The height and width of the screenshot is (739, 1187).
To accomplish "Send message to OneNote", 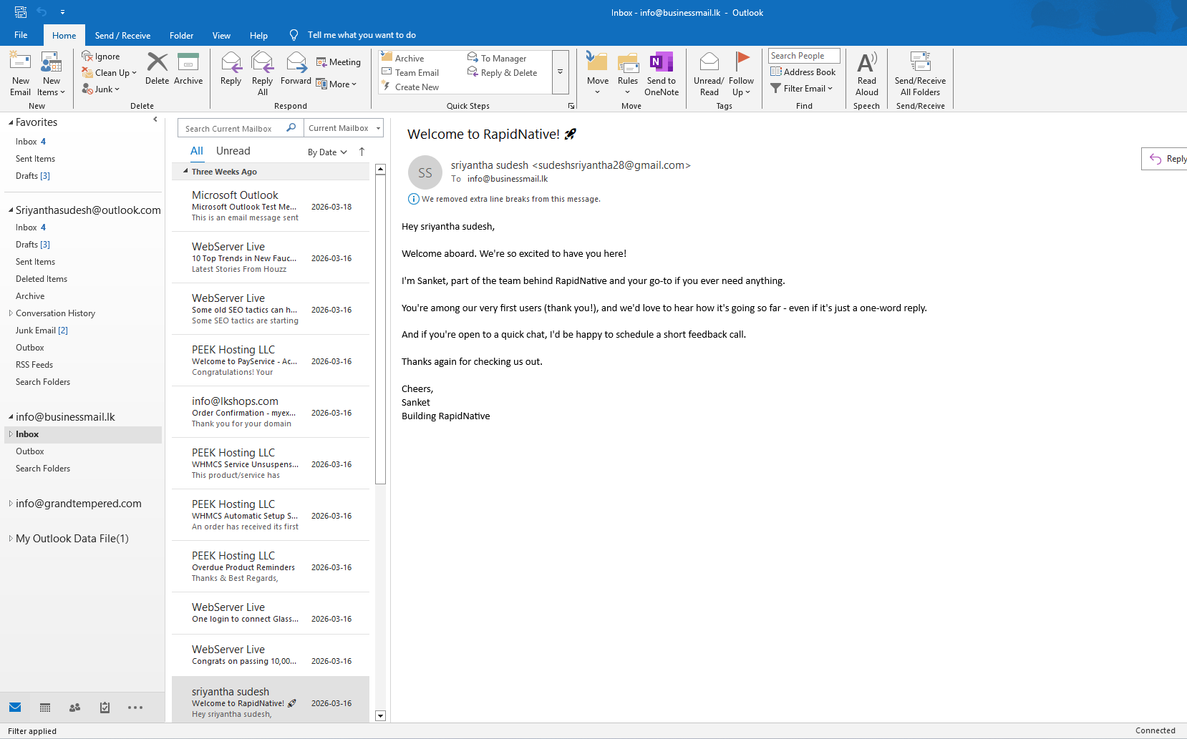I will 662,74.
